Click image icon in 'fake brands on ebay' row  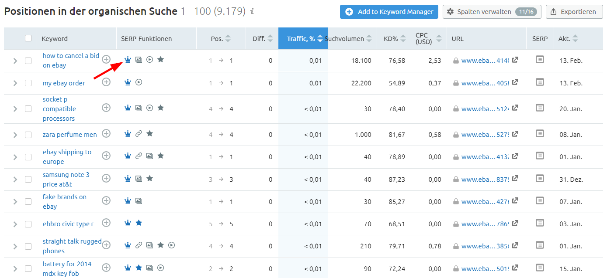tap(139, 201)
